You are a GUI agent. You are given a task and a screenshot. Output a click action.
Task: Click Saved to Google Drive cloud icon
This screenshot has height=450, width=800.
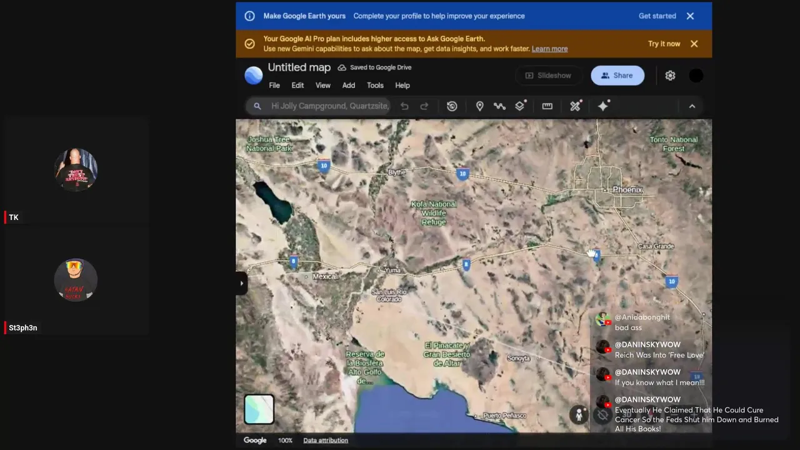(342, 67)
